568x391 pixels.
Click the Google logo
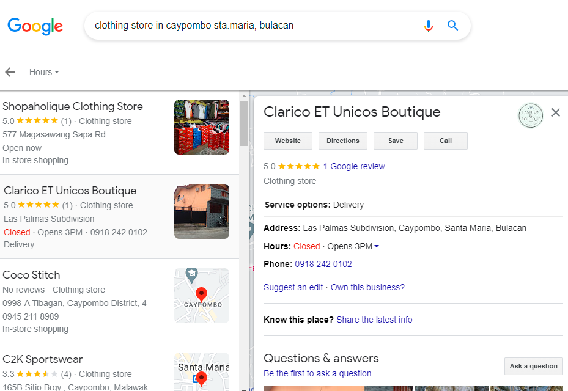point(35,26)
